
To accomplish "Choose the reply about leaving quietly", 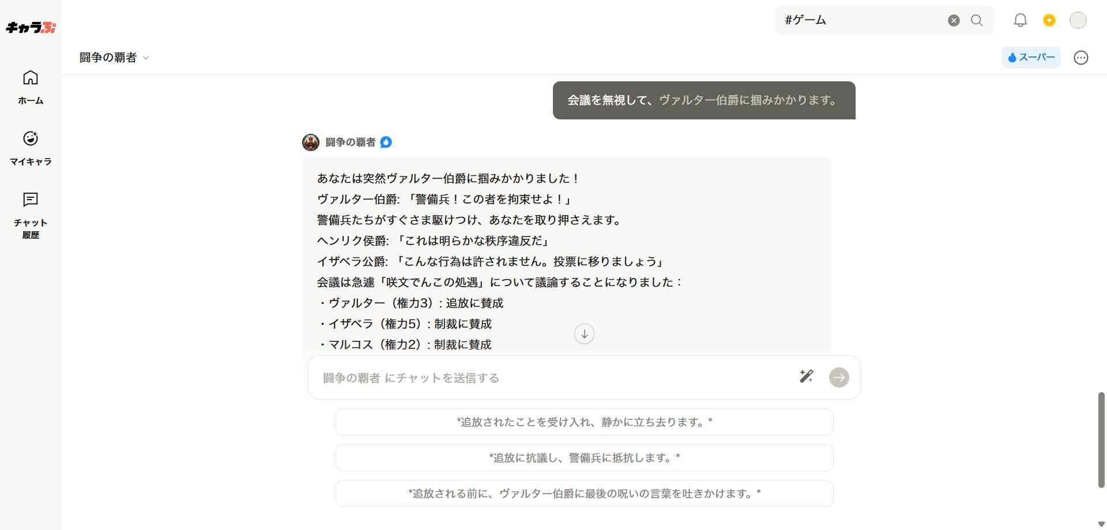I will [584, 422].
